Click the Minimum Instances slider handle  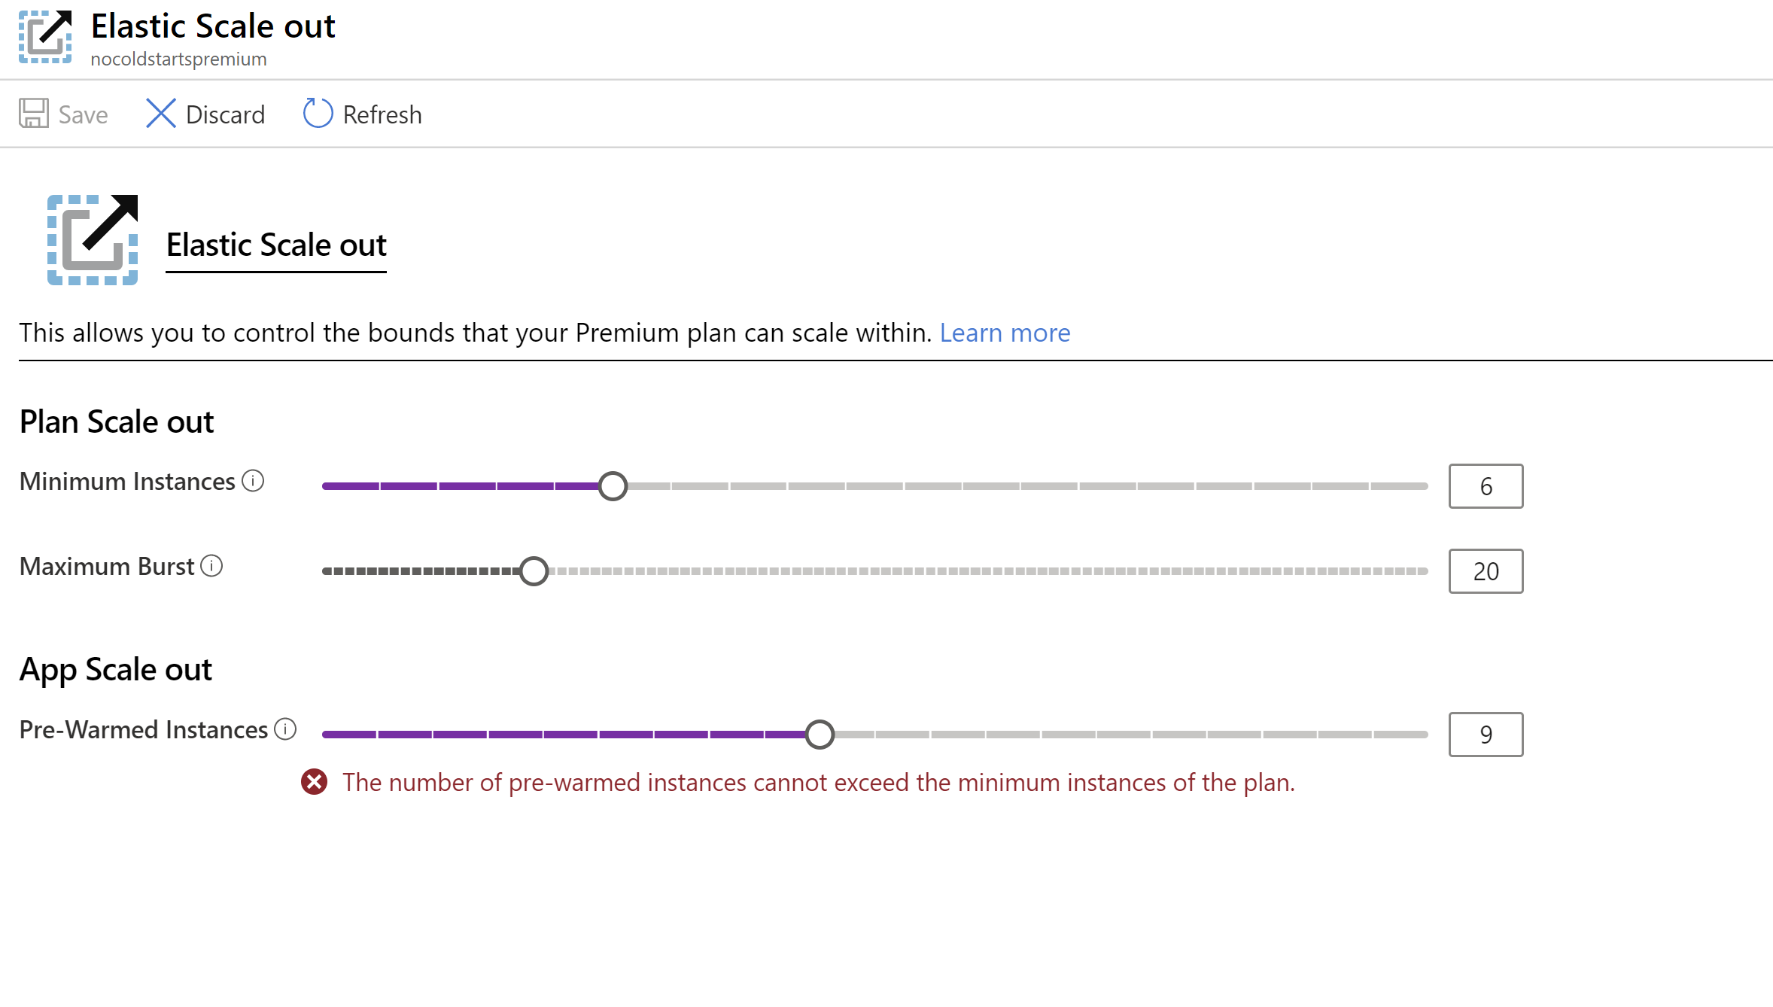613,486
